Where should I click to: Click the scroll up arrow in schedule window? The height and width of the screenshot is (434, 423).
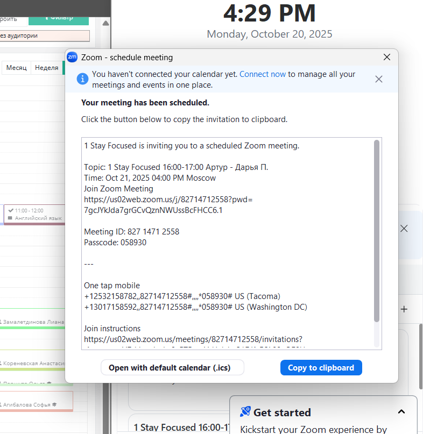point(105,23)
